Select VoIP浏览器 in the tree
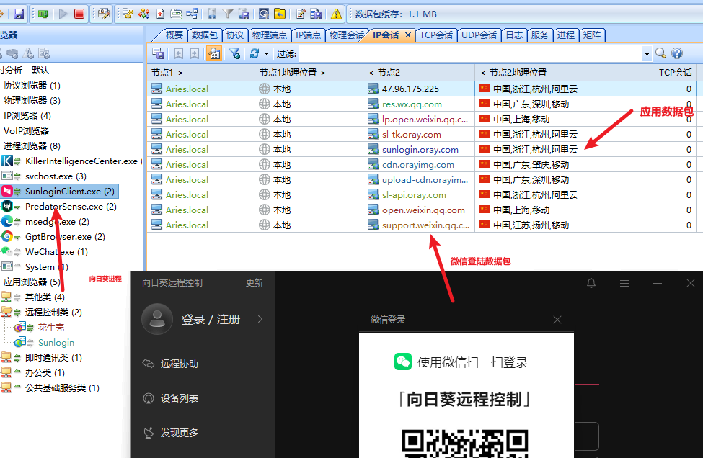Screen dimensions: 703x458 click(x=27, y=131)
